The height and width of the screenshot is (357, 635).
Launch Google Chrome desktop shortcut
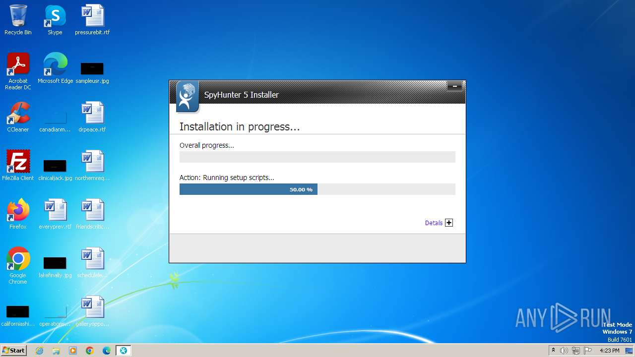tap(18, 266)
